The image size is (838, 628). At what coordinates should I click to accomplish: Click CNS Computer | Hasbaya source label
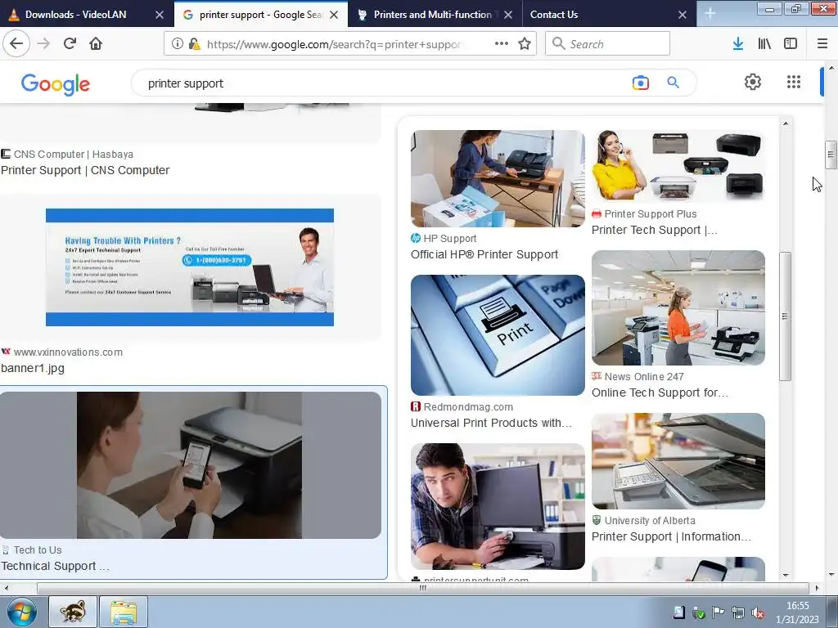tap(73, 155)
